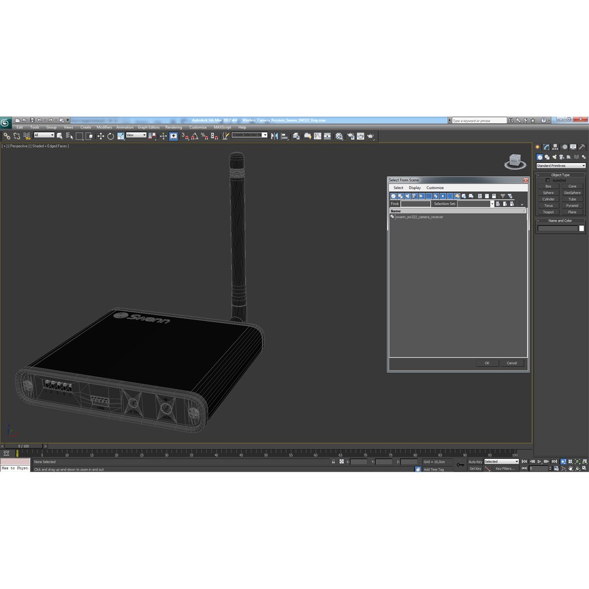Click the Box primitive button
The width and height of the screenshot is (589, 589).
click(549, 187)
